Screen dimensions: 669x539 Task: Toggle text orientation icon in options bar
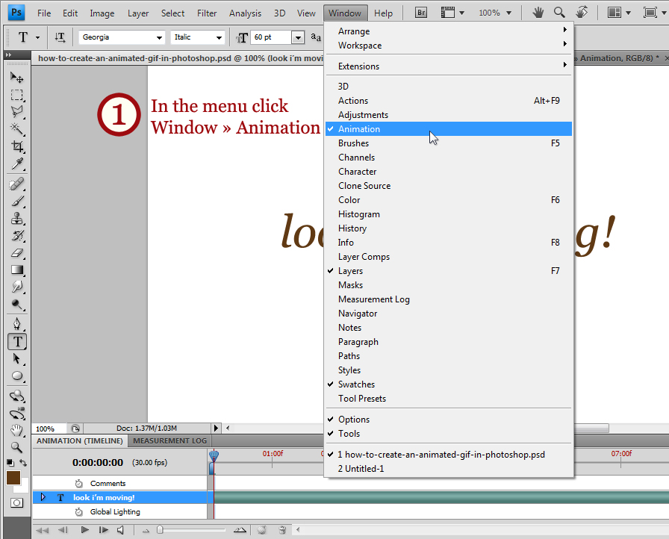click(60, 37)
